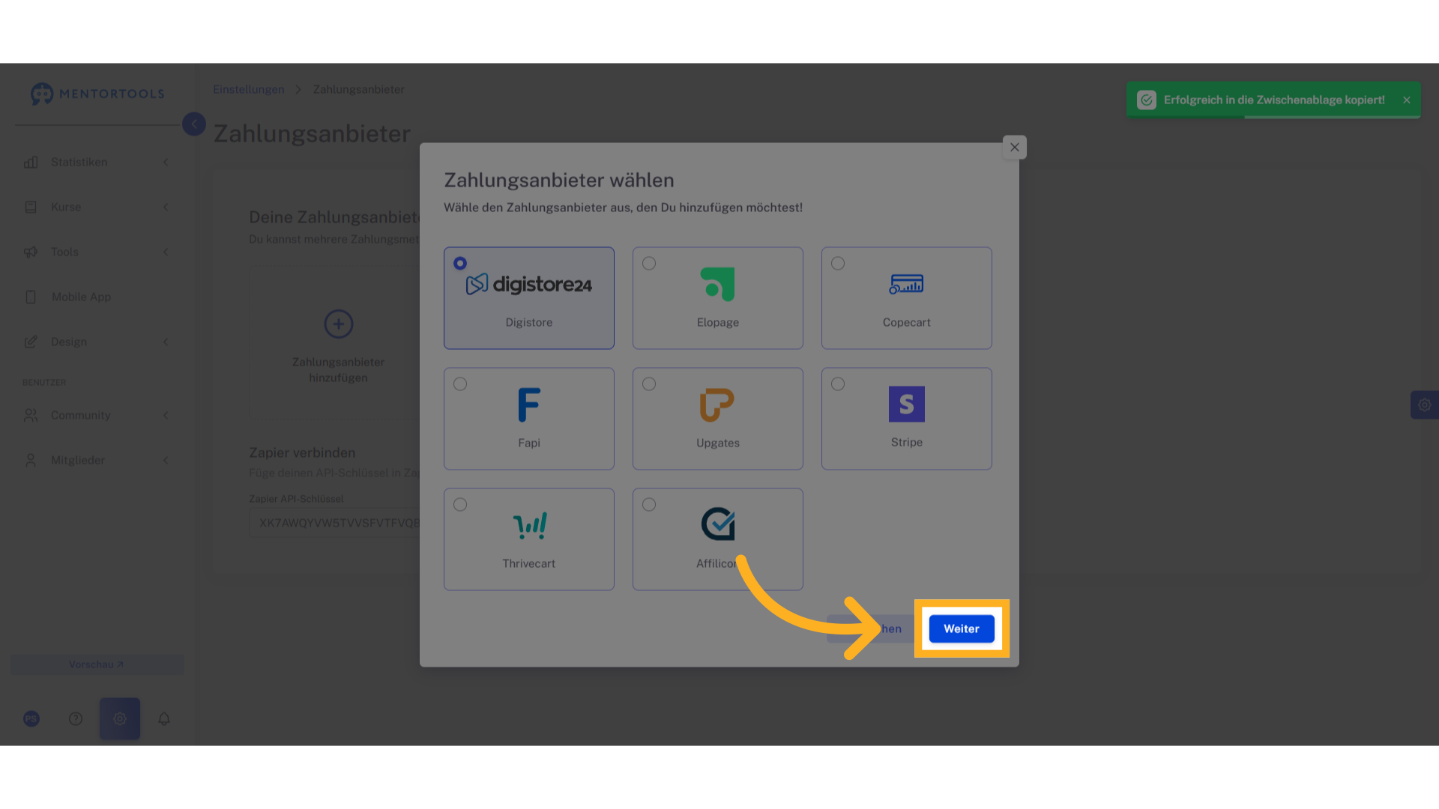Click the Community people icon
Viewport: 1439px width, 809px height.
(x=31, y=415)
